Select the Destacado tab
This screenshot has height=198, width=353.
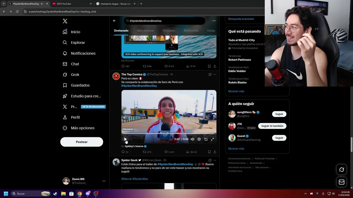pyautogui.click(x=121, y=31)
